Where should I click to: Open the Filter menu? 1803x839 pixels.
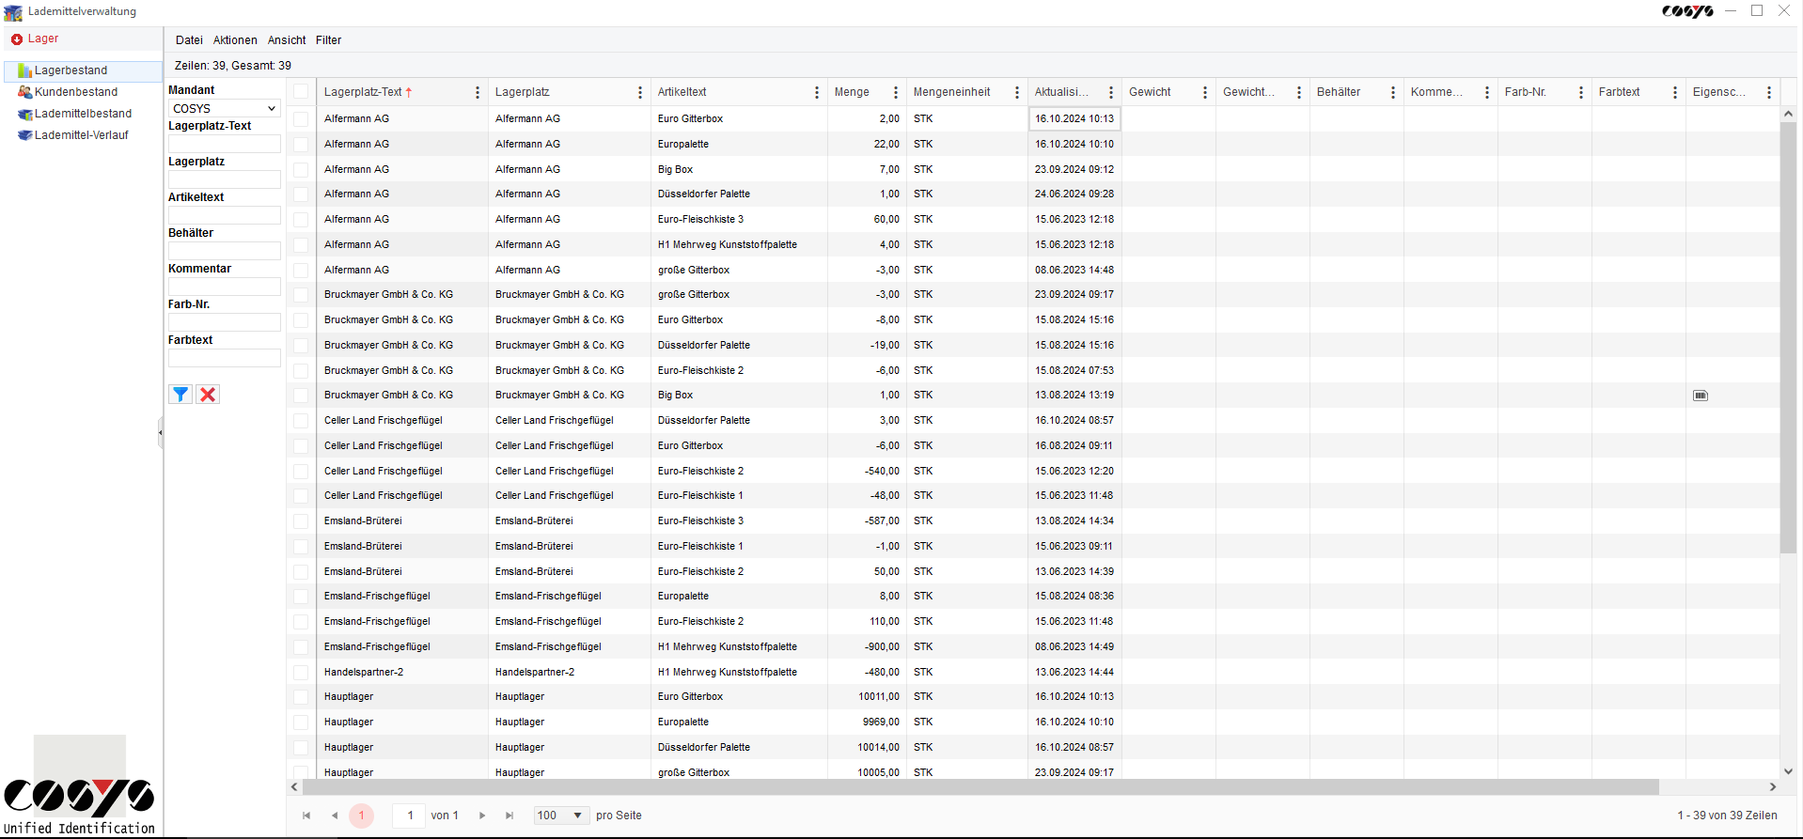pyautogui.click(x=328, y=40)
